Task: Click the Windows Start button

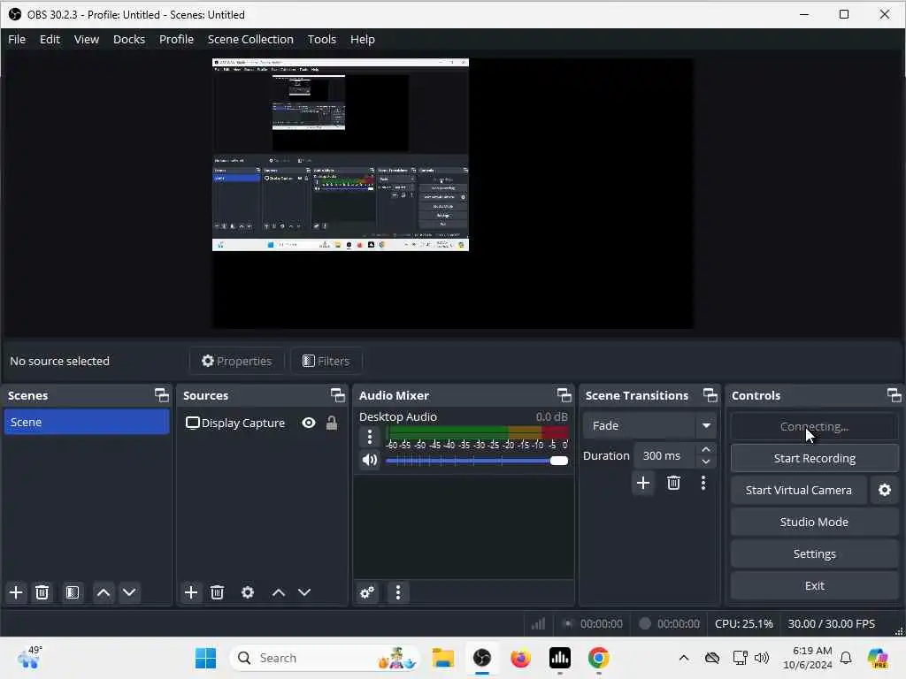Action: coord(205,658)
